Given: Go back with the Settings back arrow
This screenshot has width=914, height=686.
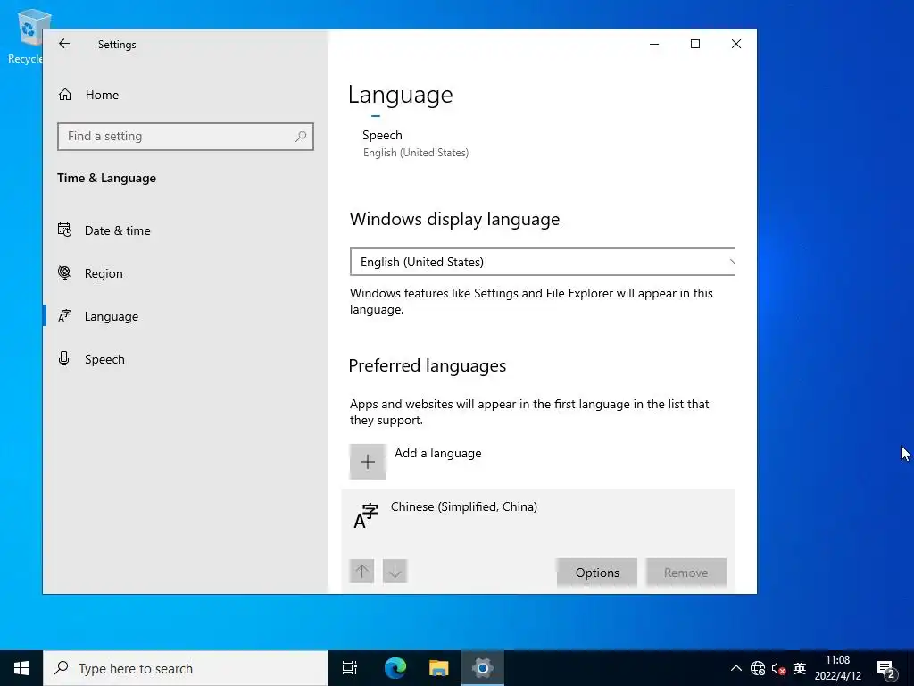Looking at the screenshot, I should [x=64, y=44].
